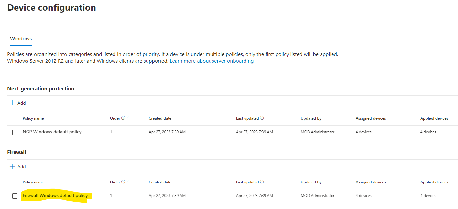Image resolution: width=458 pixels, height=209 pixels.
Task: Click Applied devices header in Firewall table
Action: pyautogui.click(x=434, y=182)
